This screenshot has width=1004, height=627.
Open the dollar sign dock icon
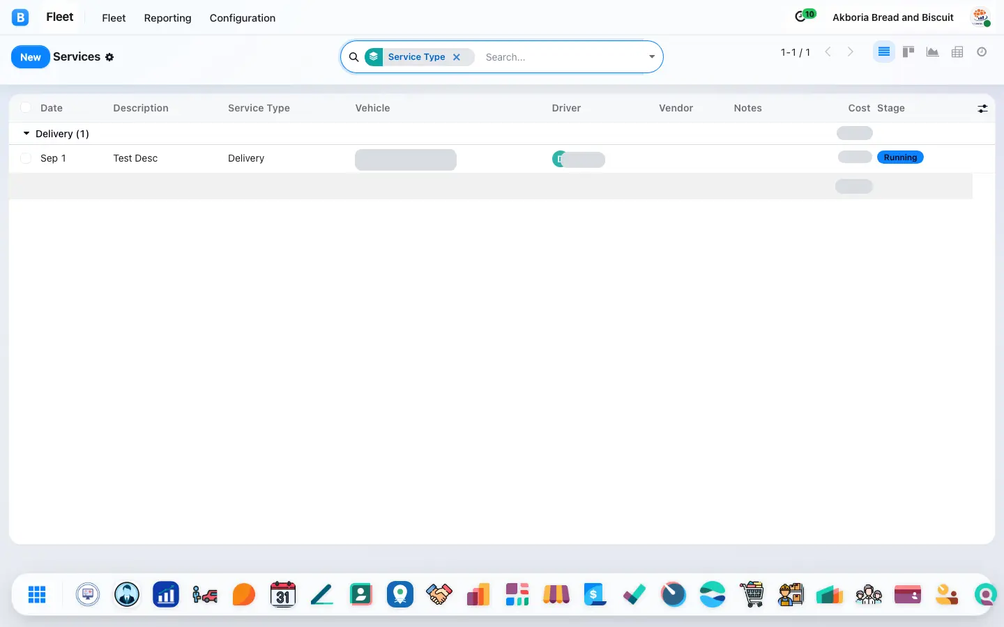pos(594,594)
